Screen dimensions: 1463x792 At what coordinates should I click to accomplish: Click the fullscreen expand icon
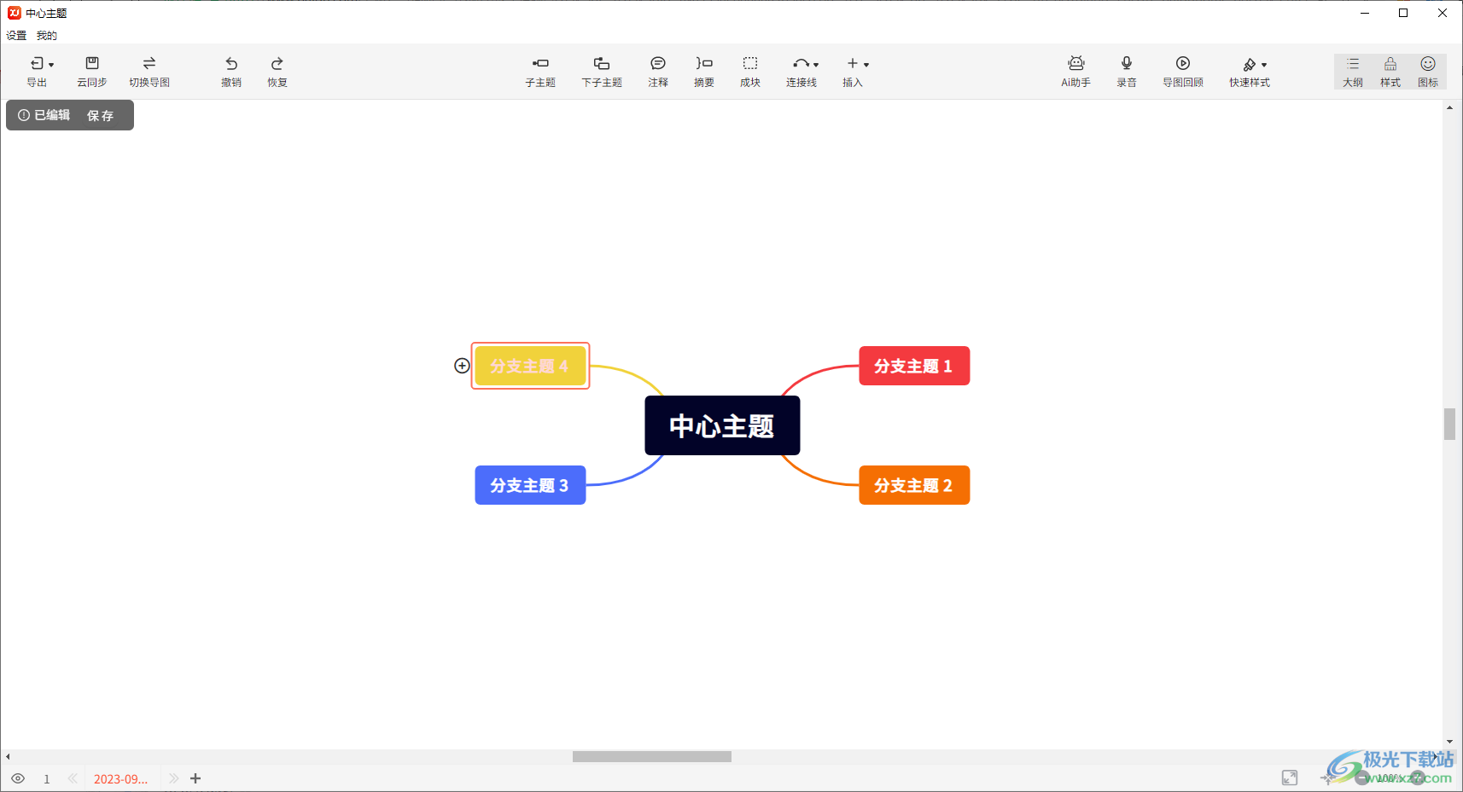click(x=1290, y=778)
